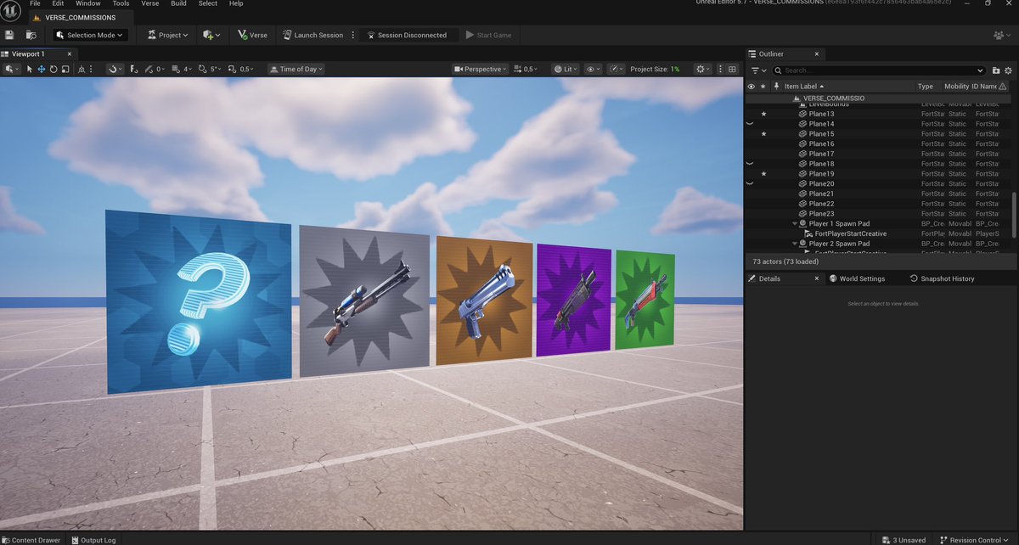Click the Launch Session button
The image size is (1019, 545).
tap(313, 35)
